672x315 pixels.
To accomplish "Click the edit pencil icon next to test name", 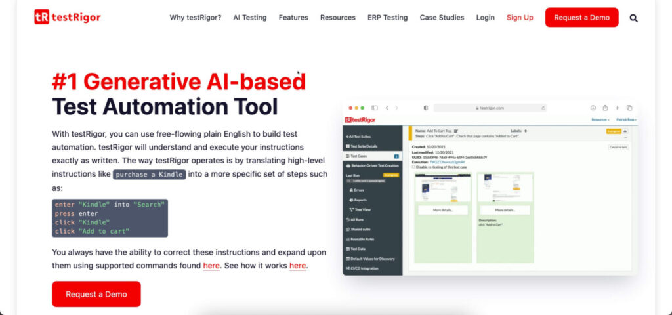I will [x=456, y=131].
